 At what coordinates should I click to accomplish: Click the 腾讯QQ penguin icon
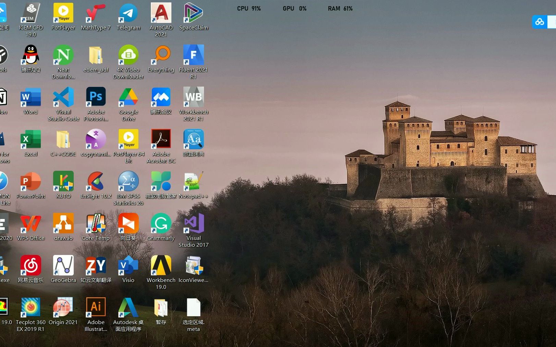coord(31,59)
